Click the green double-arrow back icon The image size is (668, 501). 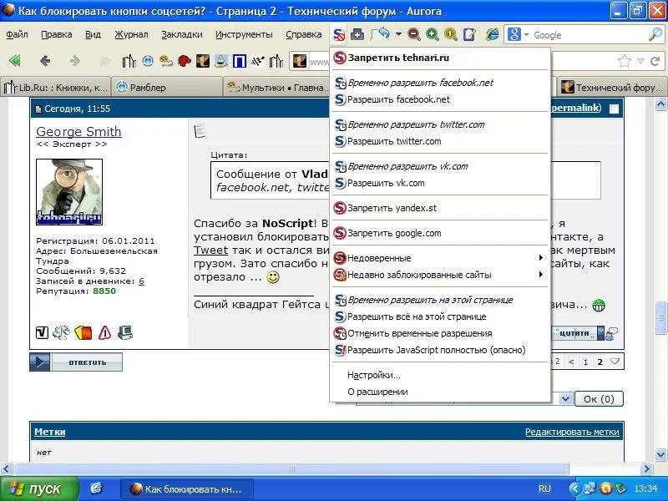pyautogui.click(x=14, y=61)
